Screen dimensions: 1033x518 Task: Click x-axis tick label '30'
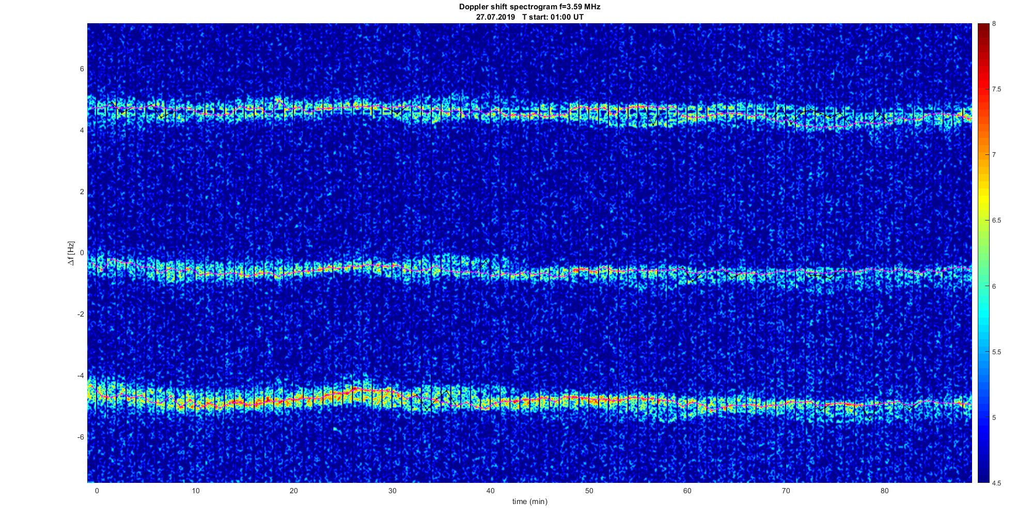[392, 491]
